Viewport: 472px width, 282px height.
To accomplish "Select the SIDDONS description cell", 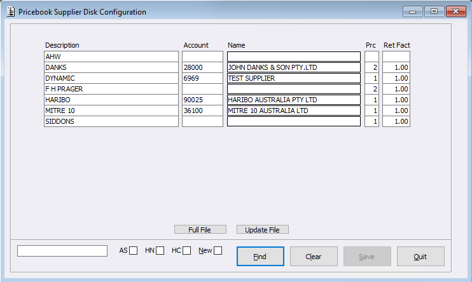I will 111,121.
